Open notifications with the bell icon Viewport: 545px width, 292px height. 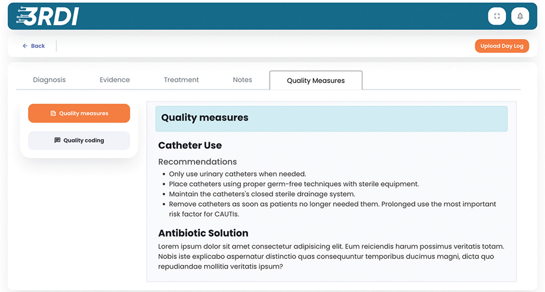(x=520, y=16)
